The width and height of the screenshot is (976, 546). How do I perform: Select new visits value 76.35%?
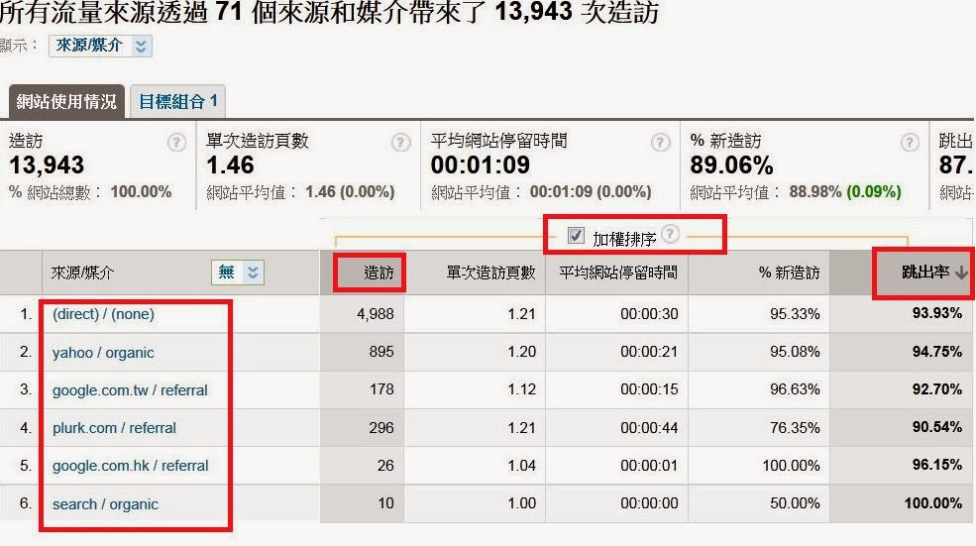point(795,428)
